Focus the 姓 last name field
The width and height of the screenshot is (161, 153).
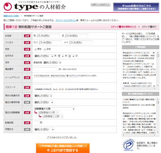tap(48, 36)
